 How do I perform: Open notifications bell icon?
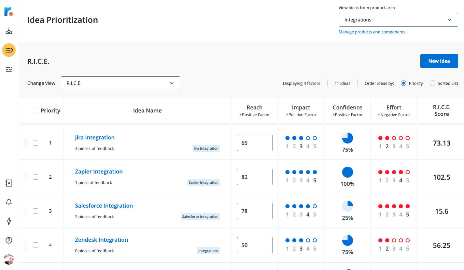[x=9, y=202]
